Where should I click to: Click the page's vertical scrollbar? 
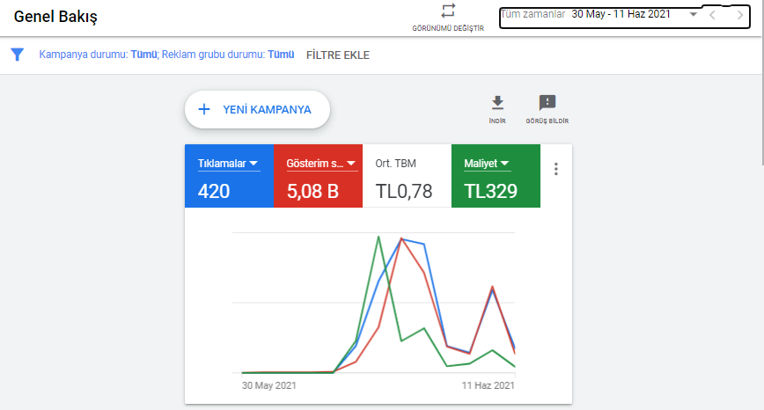pyautogui.click(x=759, y=88)
